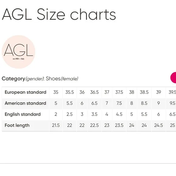Click the Category gender label text
The image size is (176, 176).
point(23,79)
